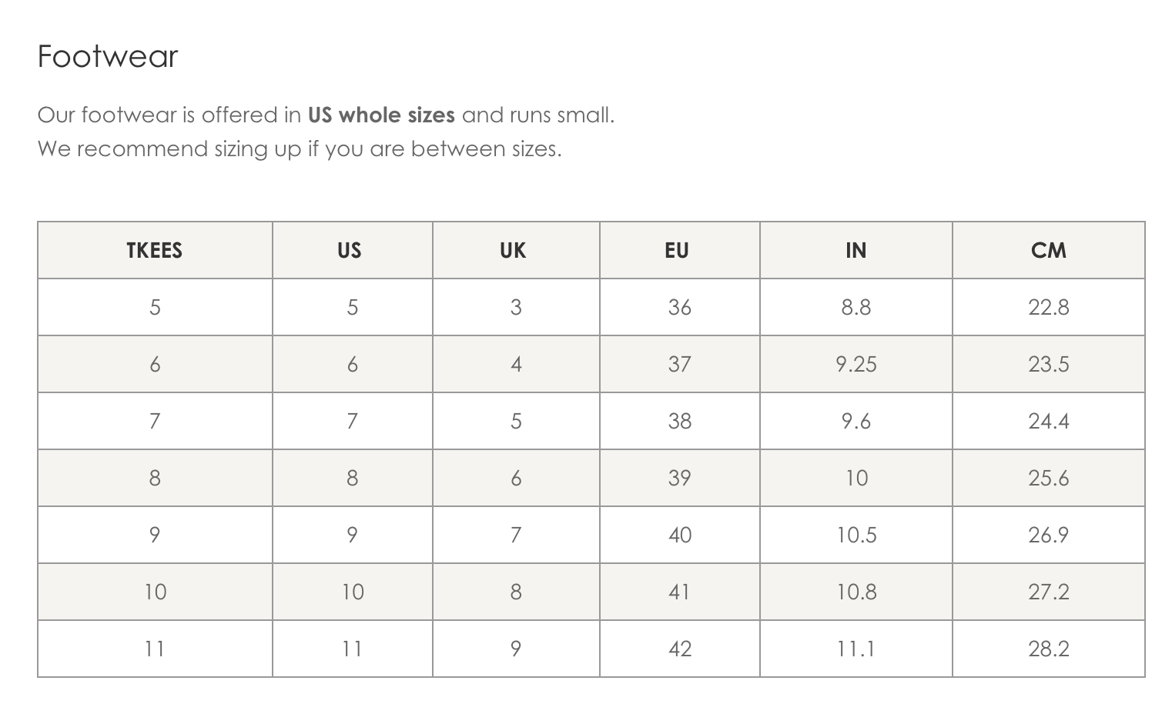Select the 24.4 cm cell
Screen dimensions: 1172x714
1049,421
